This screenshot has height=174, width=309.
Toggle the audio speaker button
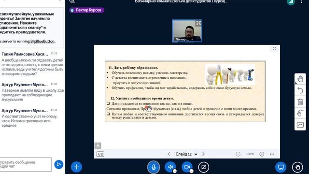point(170,167)
